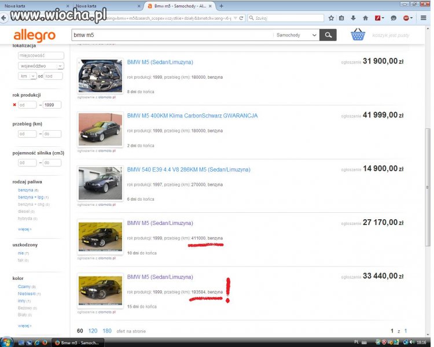Open the Firefox hamburger menu

coord(423,18)
